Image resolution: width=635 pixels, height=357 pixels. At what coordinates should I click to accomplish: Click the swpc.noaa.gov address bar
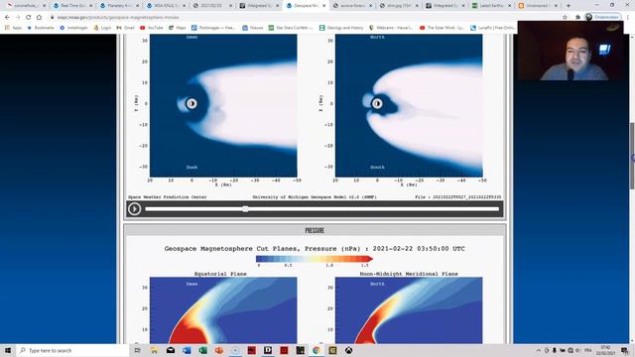point(304,17)
